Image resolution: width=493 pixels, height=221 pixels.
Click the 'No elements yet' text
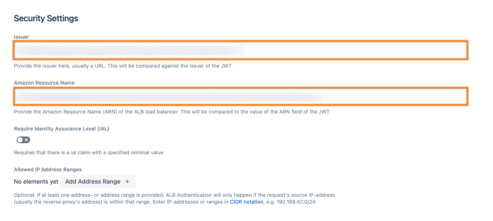click(36, 181)
